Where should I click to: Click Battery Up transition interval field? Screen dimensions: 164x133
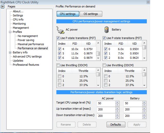133,110
